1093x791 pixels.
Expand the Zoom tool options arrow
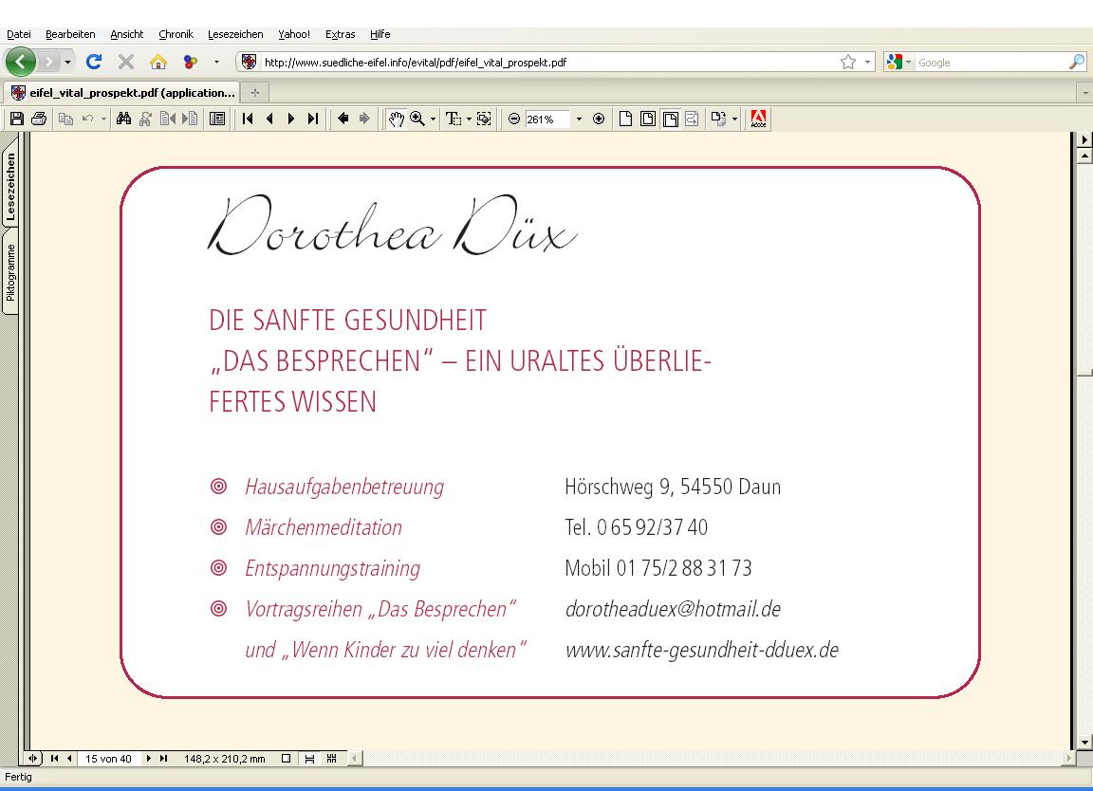(434, 119)
